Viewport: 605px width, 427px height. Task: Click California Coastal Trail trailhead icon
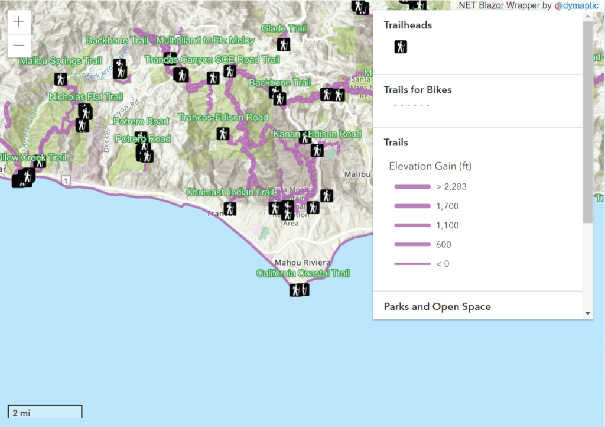pos(299,290)
